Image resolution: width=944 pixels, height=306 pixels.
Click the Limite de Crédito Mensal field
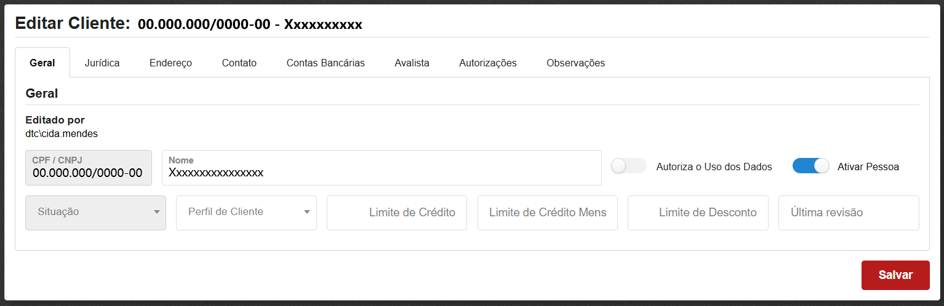(x=548, y=213)
